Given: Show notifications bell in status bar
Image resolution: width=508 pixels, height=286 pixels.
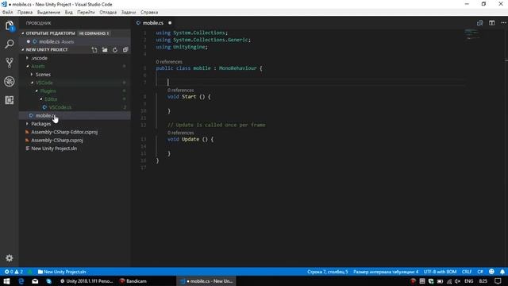Looking at the screenshot, I should click(502, 272).
